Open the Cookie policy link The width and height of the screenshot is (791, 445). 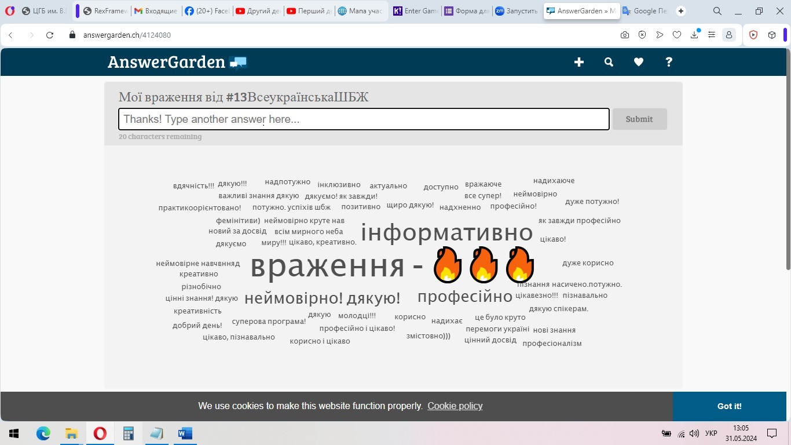[455, 406]
